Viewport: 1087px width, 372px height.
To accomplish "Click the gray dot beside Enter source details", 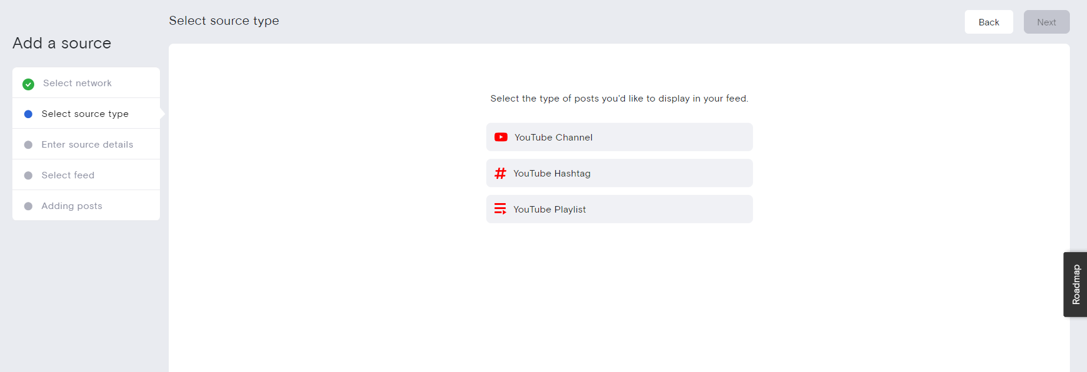I will [28, 145].
